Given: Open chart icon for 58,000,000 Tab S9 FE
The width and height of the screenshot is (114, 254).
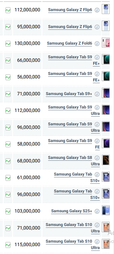Looking at the screenshot, I should [8, 144].
